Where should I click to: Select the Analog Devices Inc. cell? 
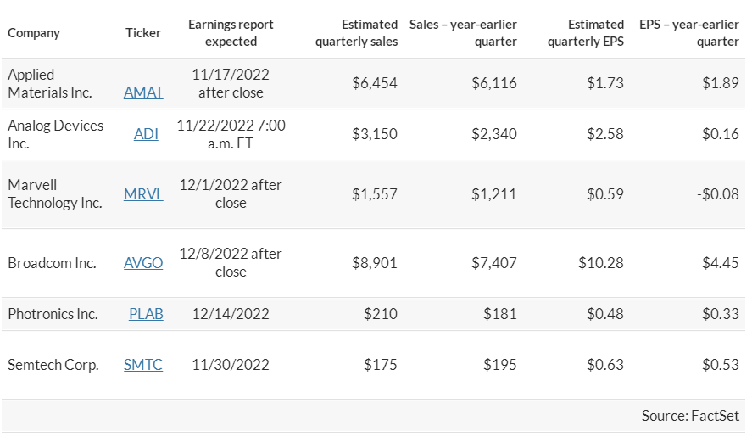point(55,134)
